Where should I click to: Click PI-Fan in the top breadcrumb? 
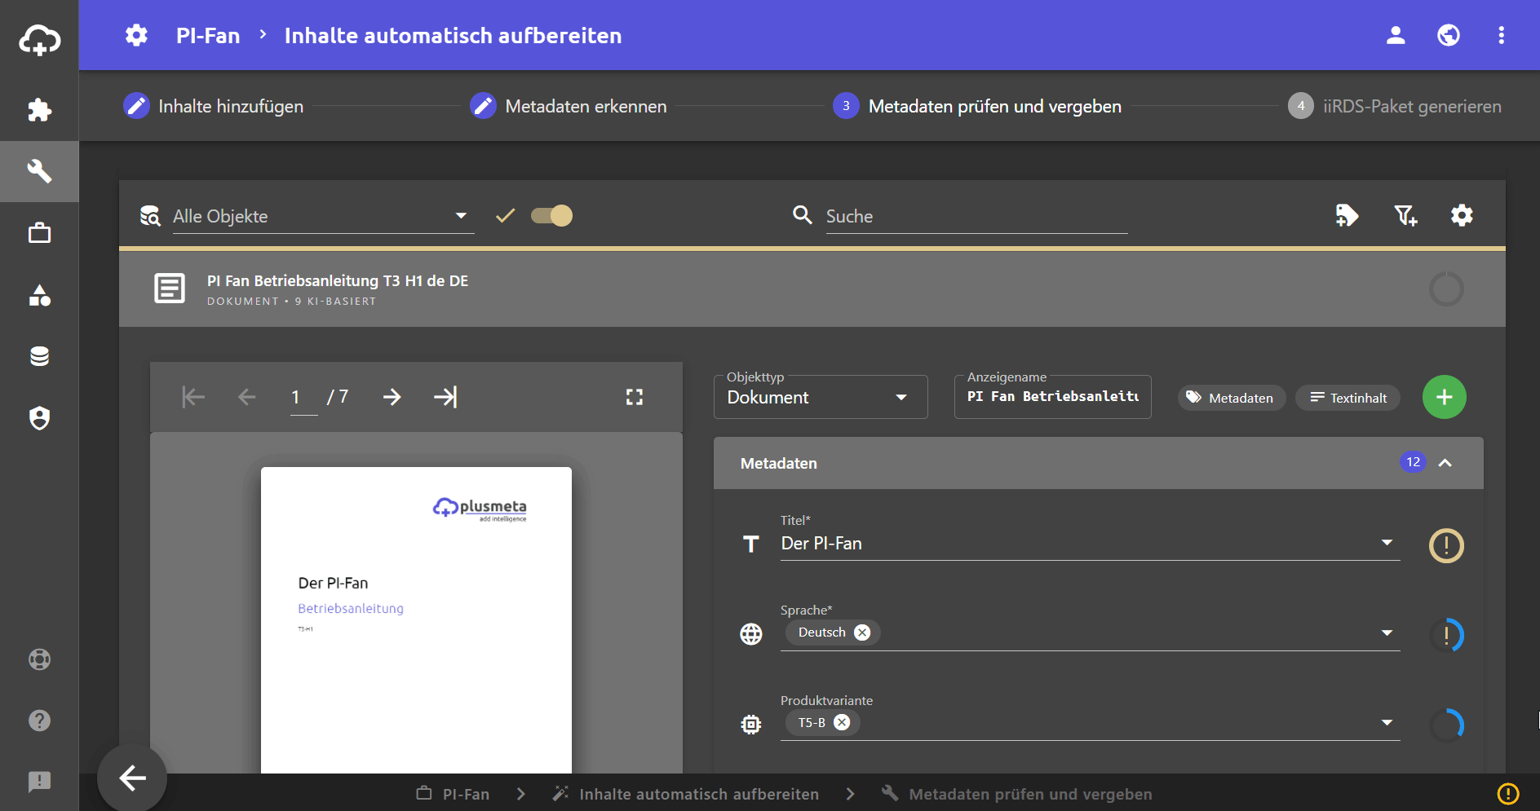coord(208,35)
